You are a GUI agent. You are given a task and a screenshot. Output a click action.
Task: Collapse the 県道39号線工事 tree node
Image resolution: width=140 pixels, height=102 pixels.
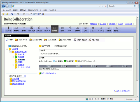pyautogui.click(x=10, y=52)
